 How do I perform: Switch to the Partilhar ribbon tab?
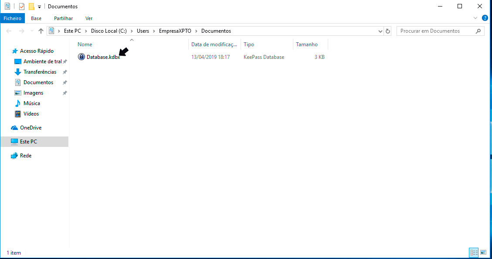point(63,18)
